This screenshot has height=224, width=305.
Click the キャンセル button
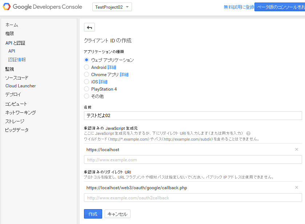coord(117,214)
